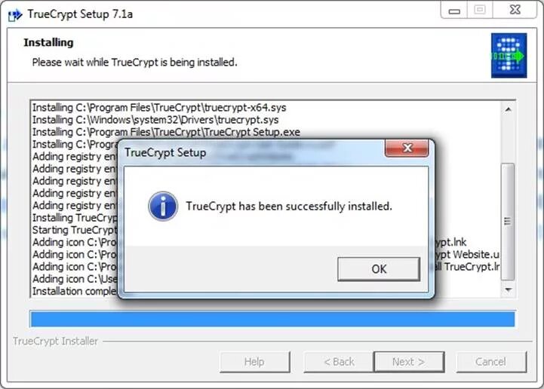Click the success message text

pos(289,207)
